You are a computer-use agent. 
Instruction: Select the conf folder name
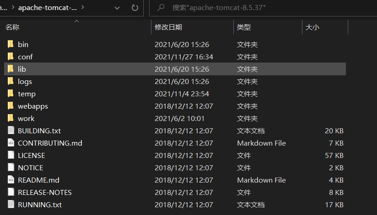click(x=25, y=57)
